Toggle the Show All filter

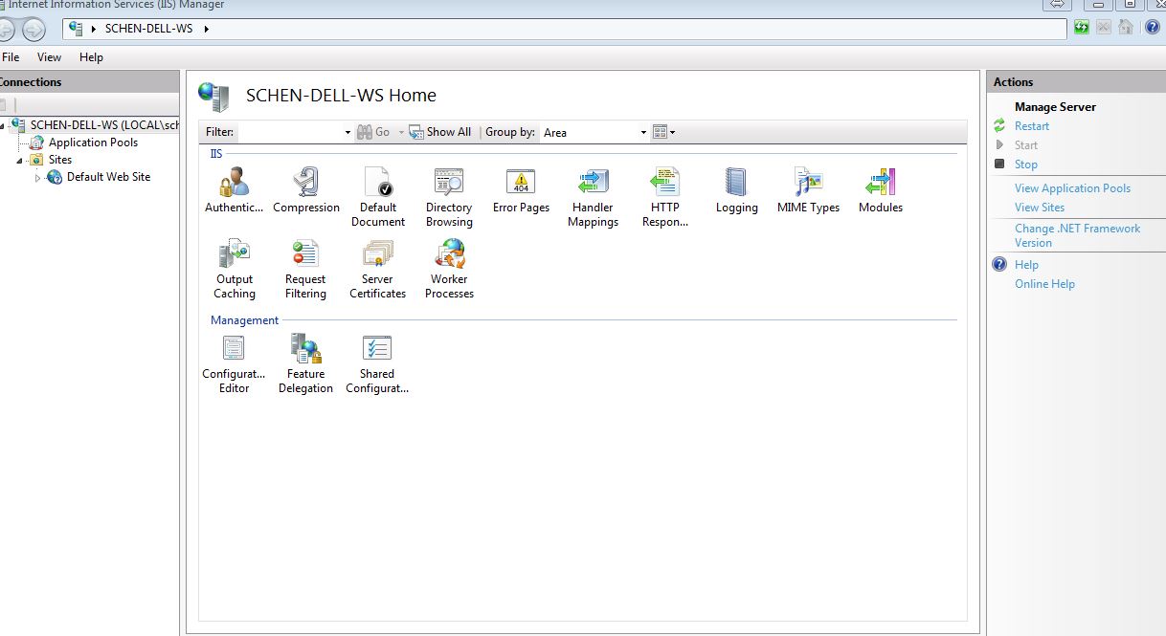click(x=439, y=132)
